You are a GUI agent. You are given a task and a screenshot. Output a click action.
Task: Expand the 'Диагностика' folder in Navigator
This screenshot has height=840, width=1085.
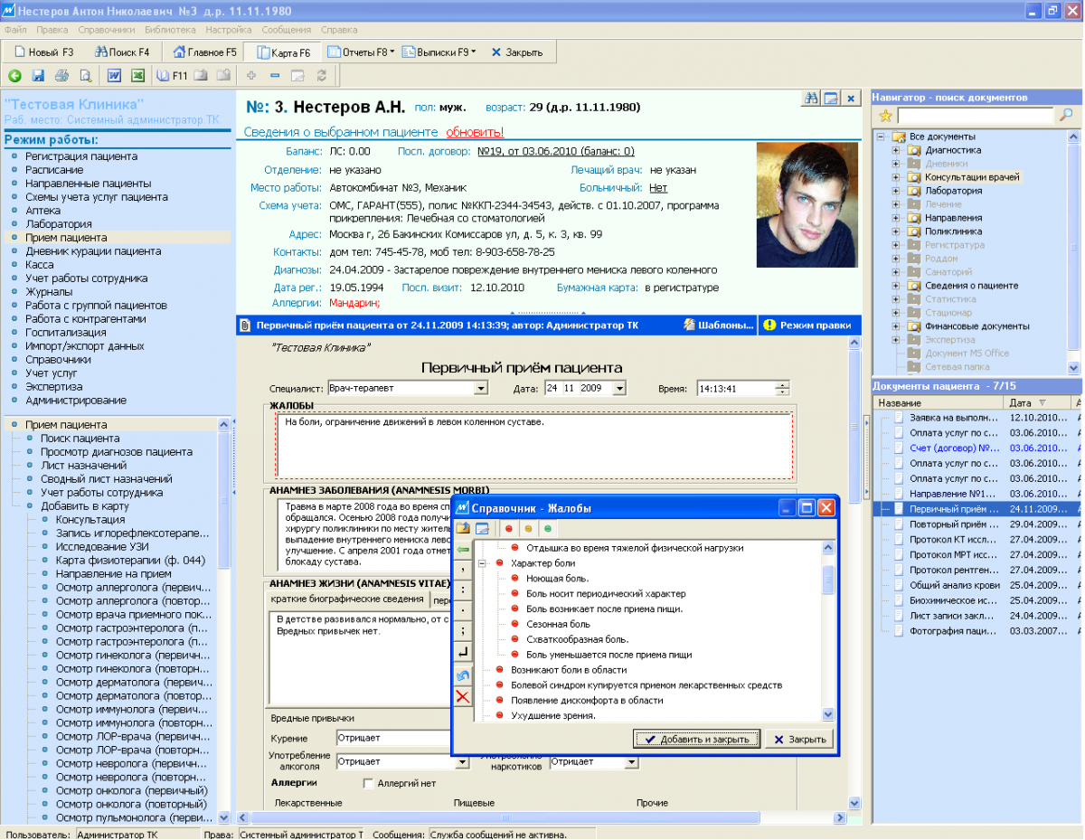pyautogui.click(x=896, y=150)
